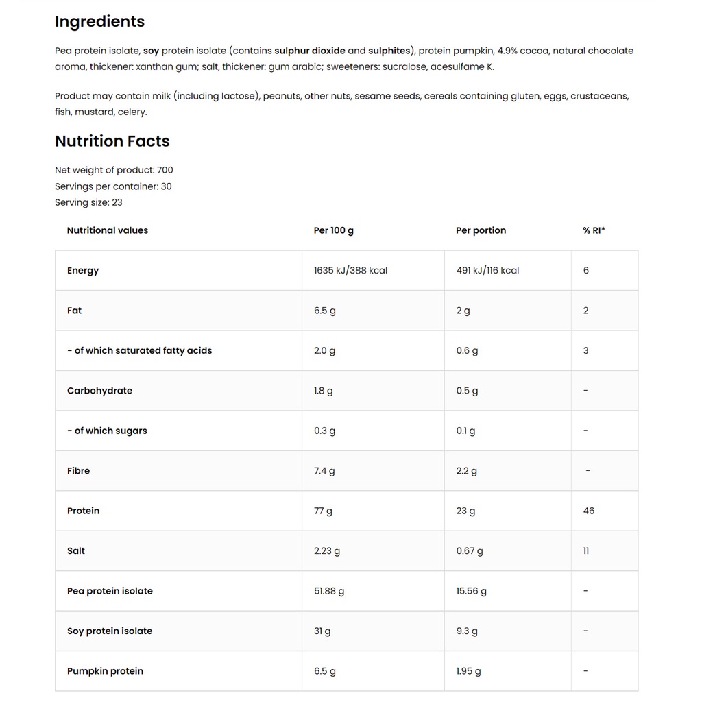Screen dimensions: 702x702
Task: Click the "Serving size: 23" line
Action: coord(88,202)
